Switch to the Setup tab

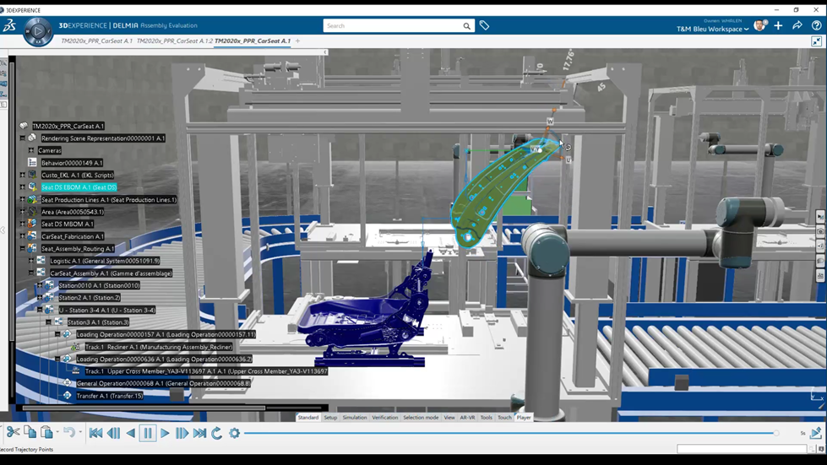pyautogui.click(x=330, y=418)
